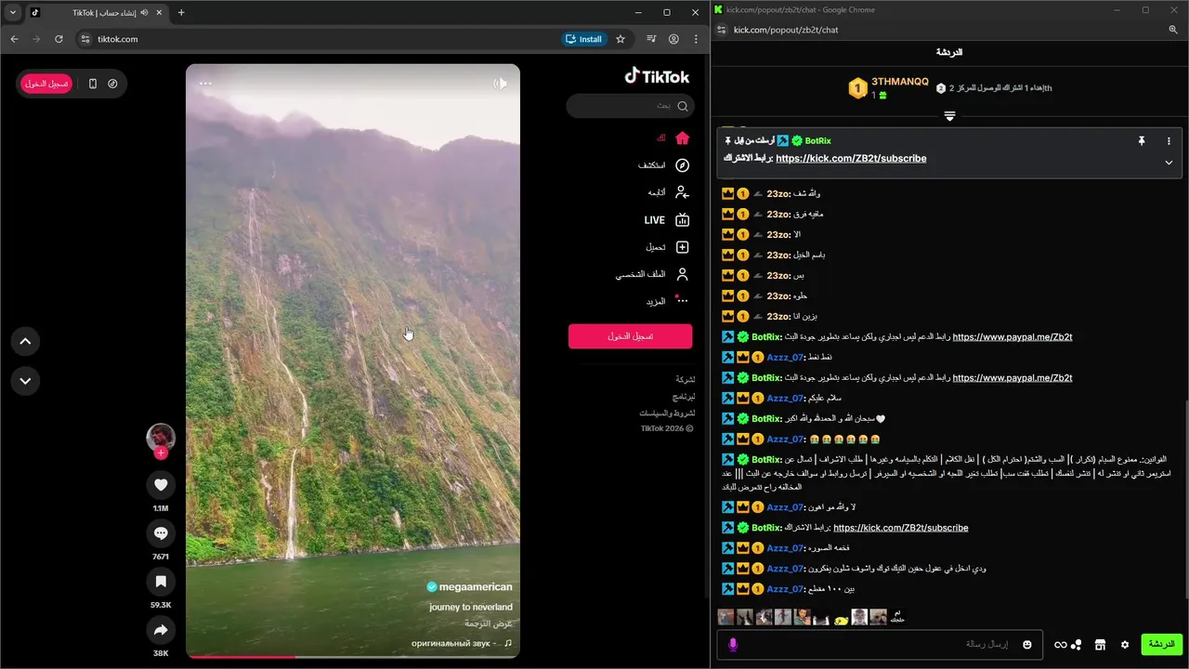Image resolution: width=1189 pixels, height=669 pixels.
Task: Open the LIVE tv icon
Action: click(682, 220)
